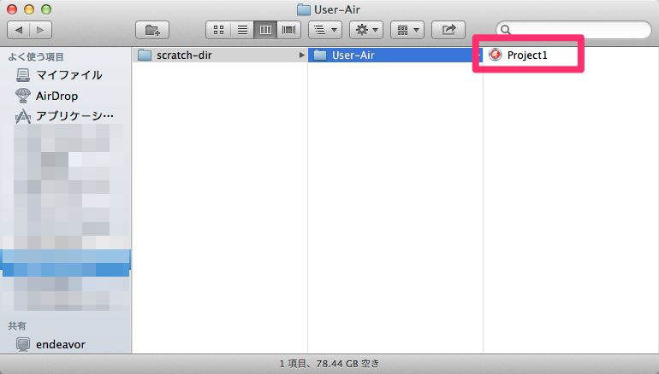Click the red Project1 file icon
The image size is (659, 374).
[x=496, y=55]
